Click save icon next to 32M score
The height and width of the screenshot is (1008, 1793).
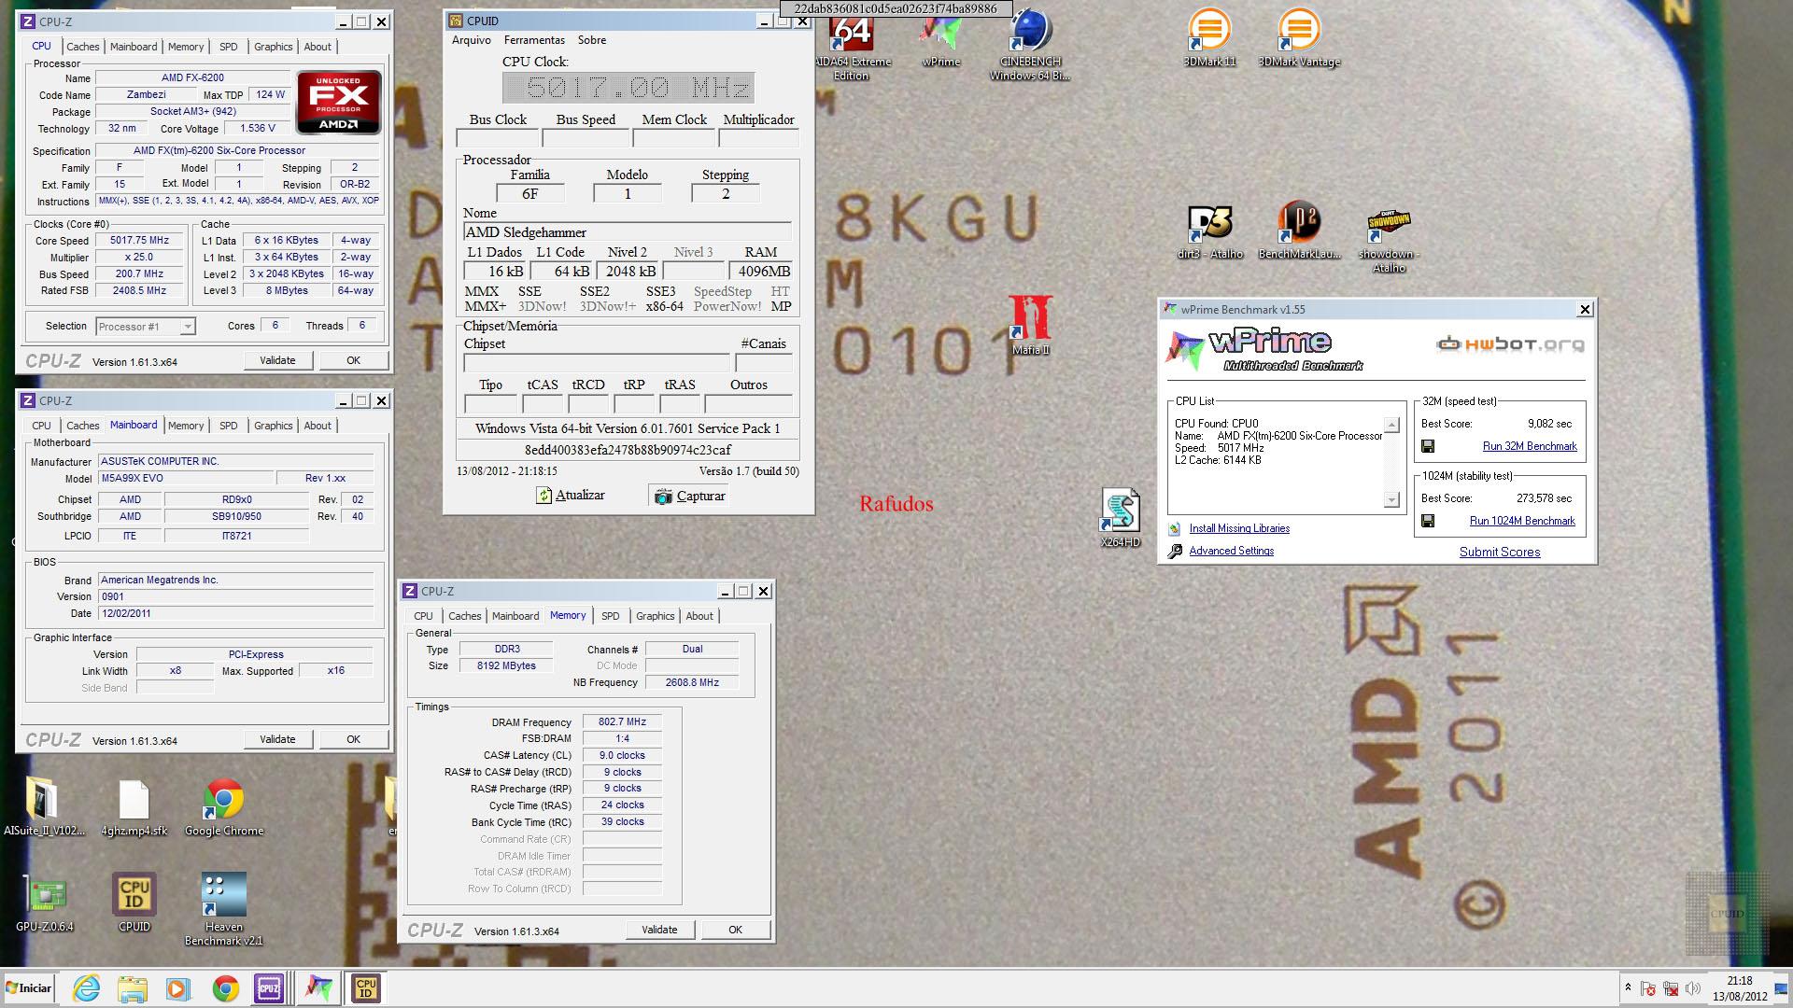coord(1428,446)
